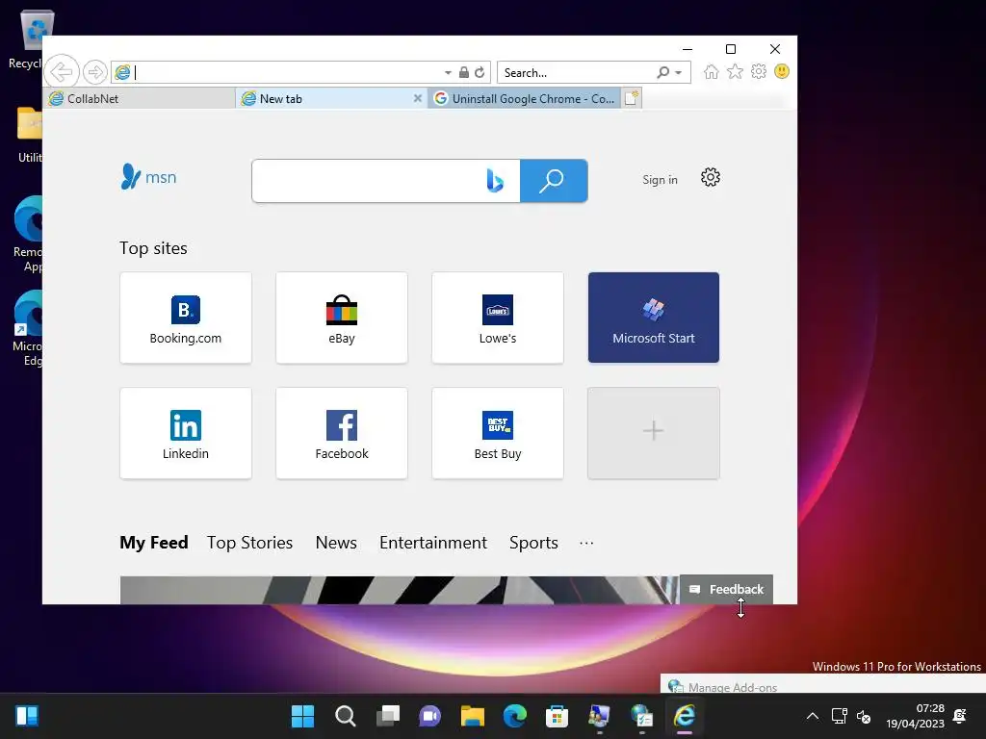
Task: Select the News feed category
Action: pos(336,543)
